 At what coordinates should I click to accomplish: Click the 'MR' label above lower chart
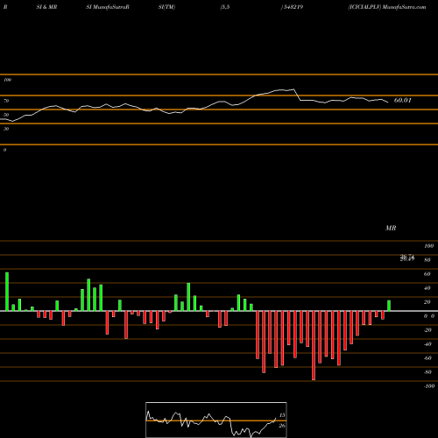click(x=391, y=228)
